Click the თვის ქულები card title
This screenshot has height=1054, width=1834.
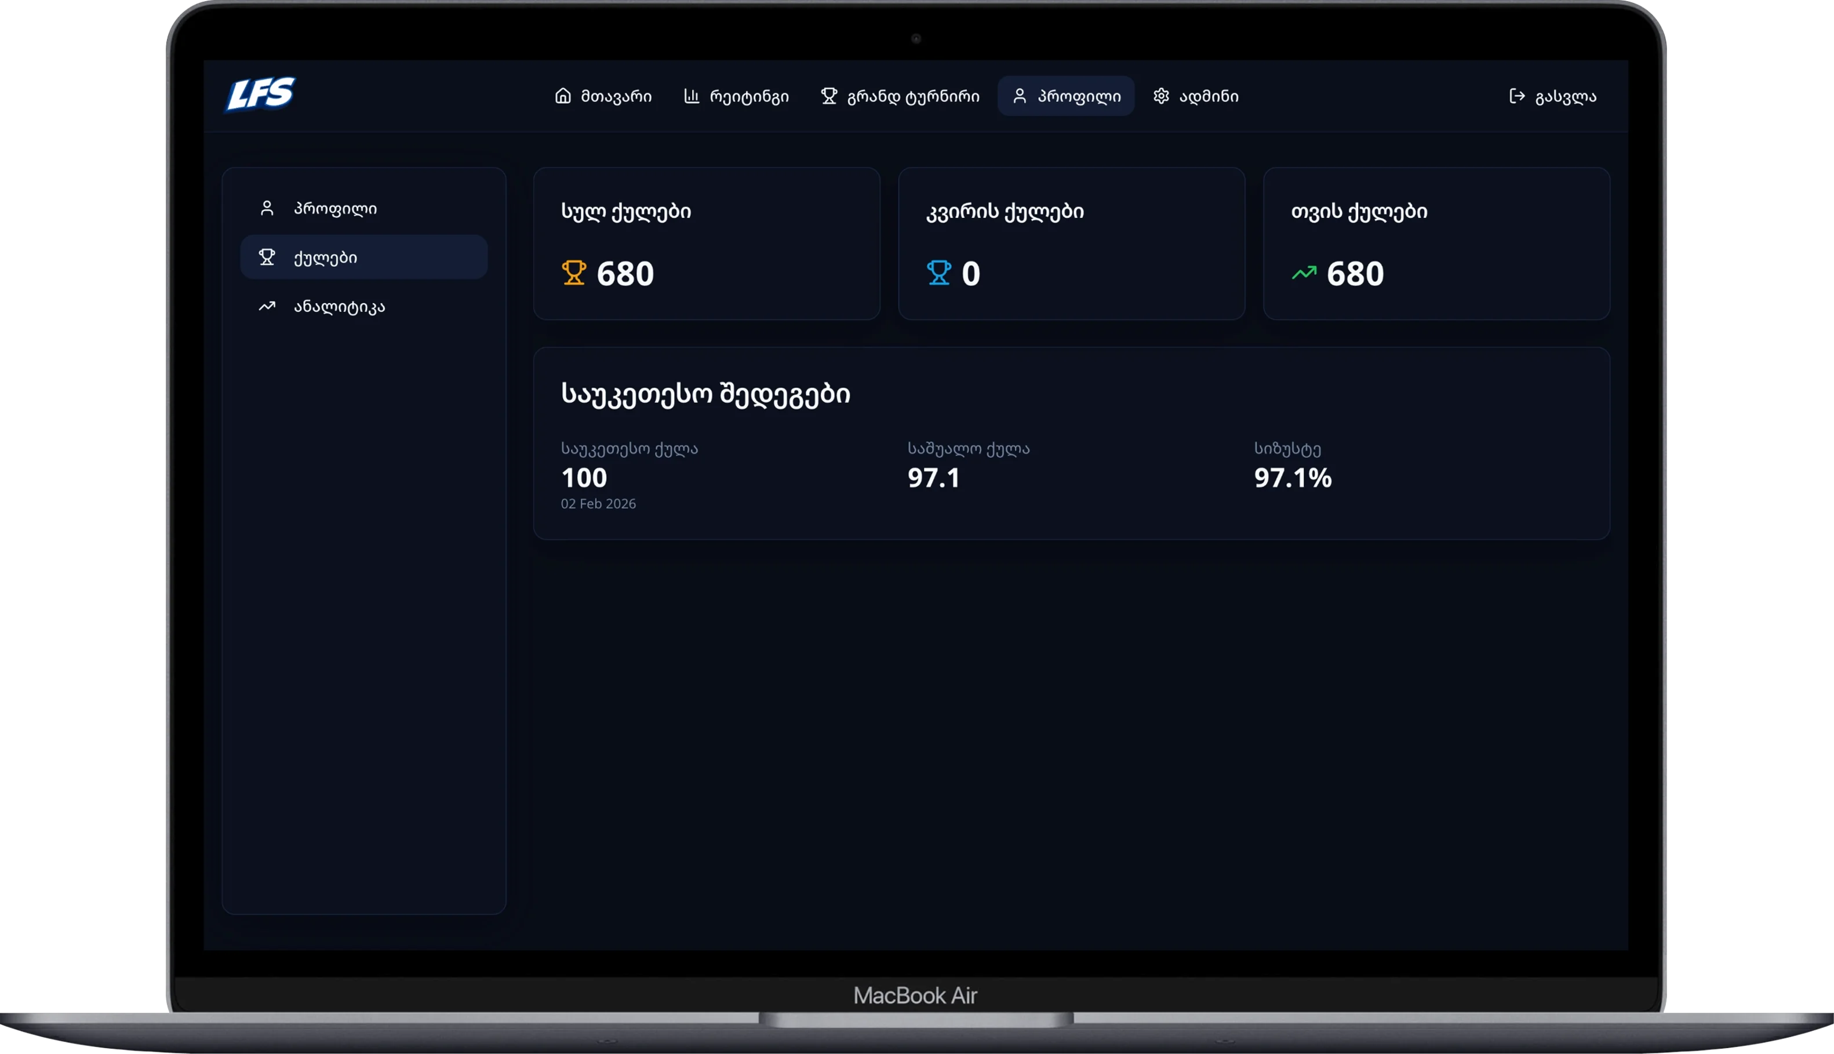pyautogui.click(x=1359, y=212)
